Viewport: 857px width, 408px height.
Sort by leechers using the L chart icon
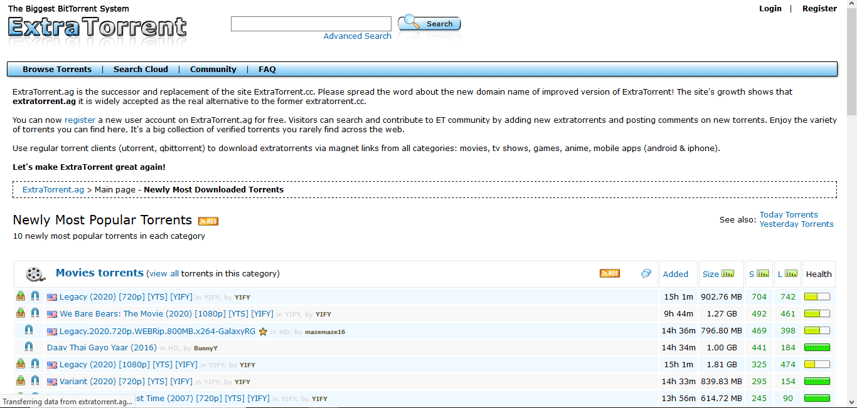pyautogui.click(x=791, y=273)
